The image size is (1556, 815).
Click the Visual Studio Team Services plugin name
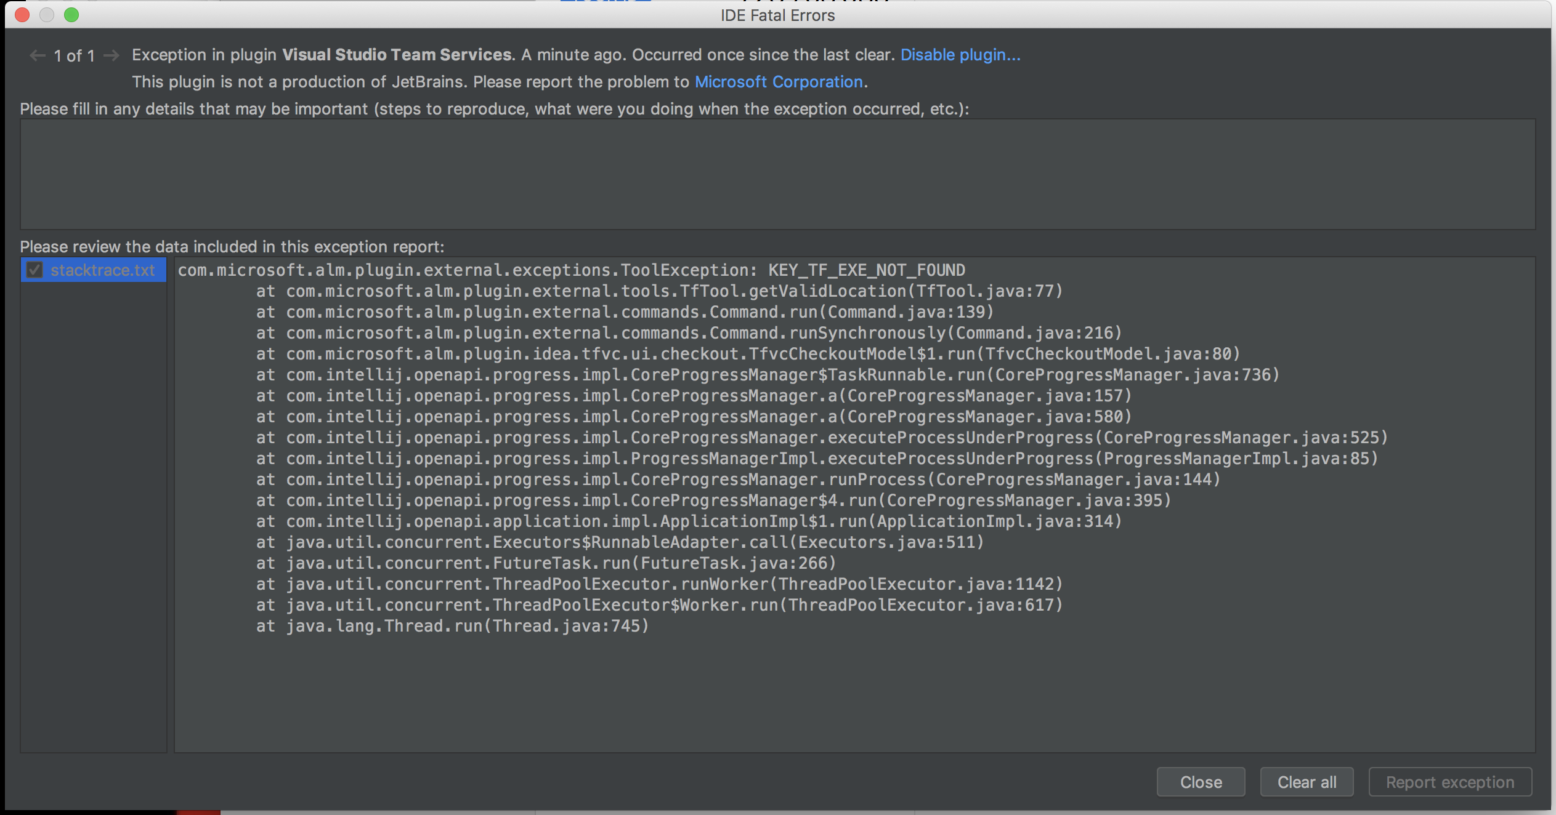pyautogui.click(x=397, y=55)
